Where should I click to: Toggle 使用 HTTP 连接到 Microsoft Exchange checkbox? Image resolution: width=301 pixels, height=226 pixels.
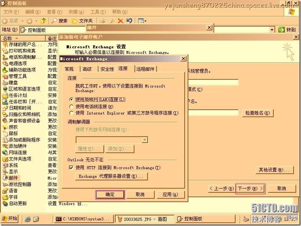(x=71, y=168)
